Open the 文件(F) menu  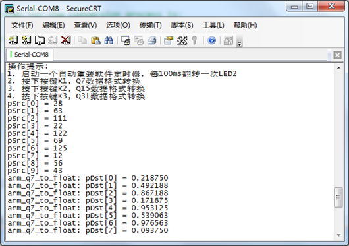22,25
